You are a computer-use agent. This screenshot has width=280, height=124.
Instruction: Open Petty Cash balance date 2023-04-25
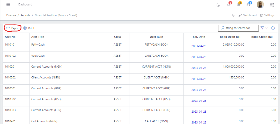[199, 46]
